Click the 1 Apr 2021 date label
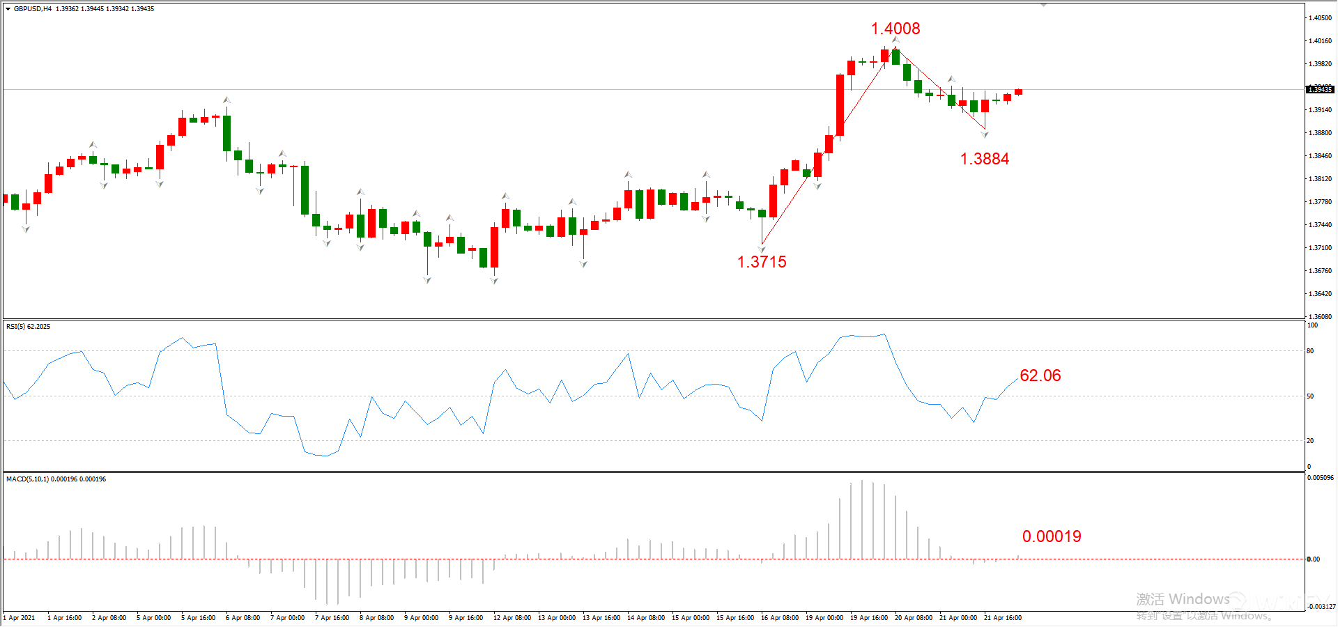Viewport: 1338px width, 627px height. point(20,618)
